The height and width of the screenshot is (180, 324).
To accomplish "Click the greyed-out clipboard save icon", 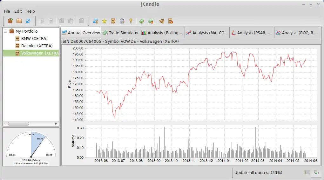I will (x=71, y=21).
